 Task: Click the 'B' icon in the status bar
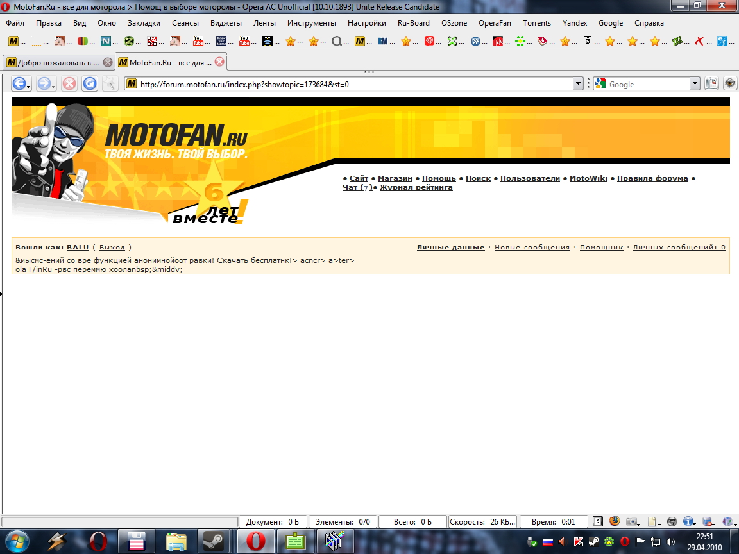(597, 521)
